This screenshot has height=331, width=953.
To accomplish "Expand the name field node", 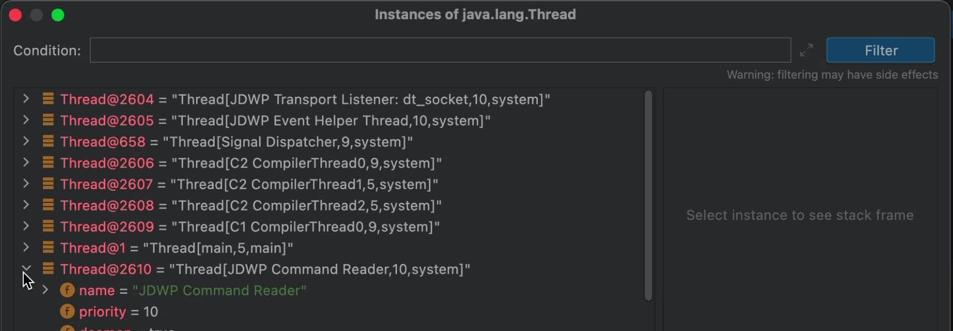I will coord(45,290).
